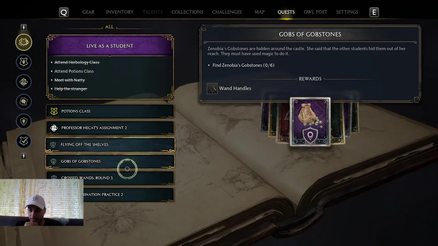Click the Q key previous menu icon
Screen dimensions: 438x246
click(x=64, y=12)
